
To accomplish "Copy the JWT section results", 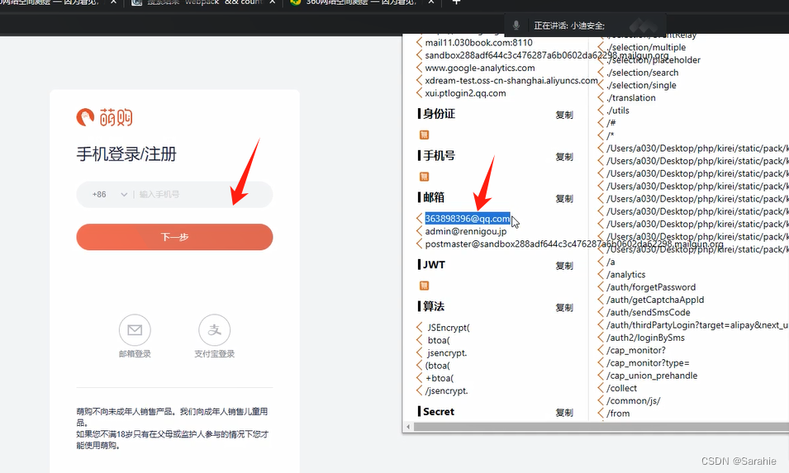I will tap(564, 266).
